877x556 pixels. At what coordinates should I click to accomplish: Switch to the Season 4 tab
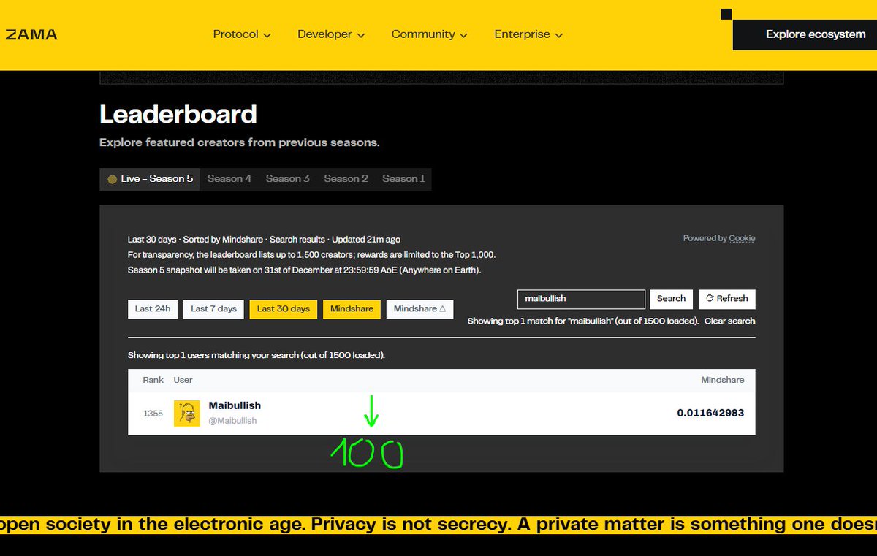click(x=229, y=179)
